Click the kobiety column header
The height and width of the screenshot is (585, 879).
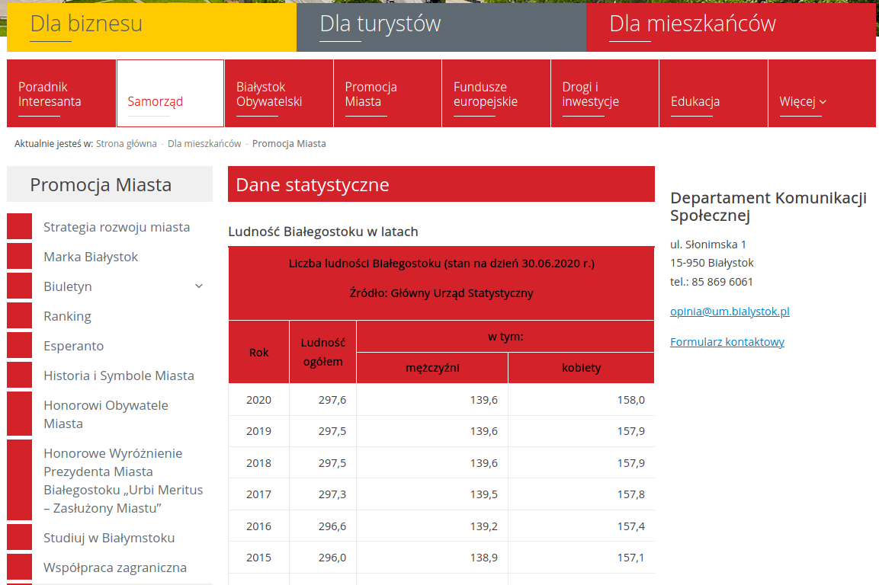coord(582,368)
